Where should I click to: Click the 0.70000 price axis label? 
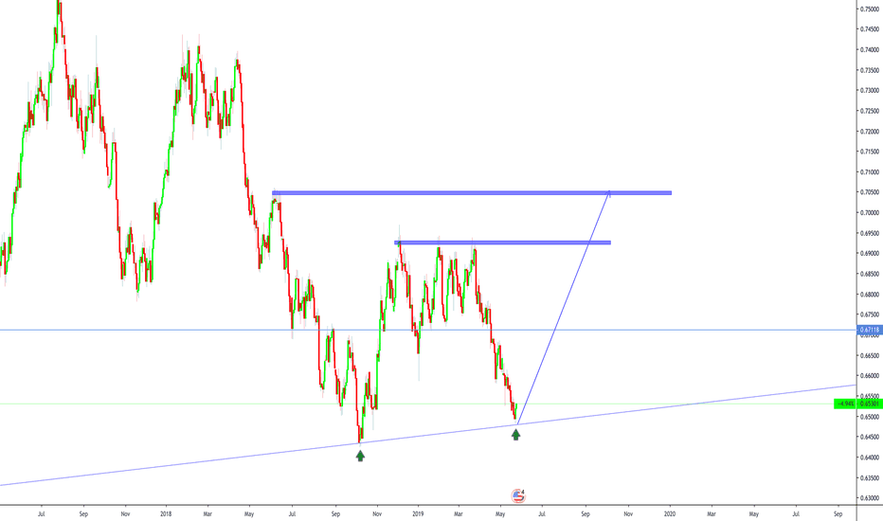pyautogui.click(x=871, y=212)
